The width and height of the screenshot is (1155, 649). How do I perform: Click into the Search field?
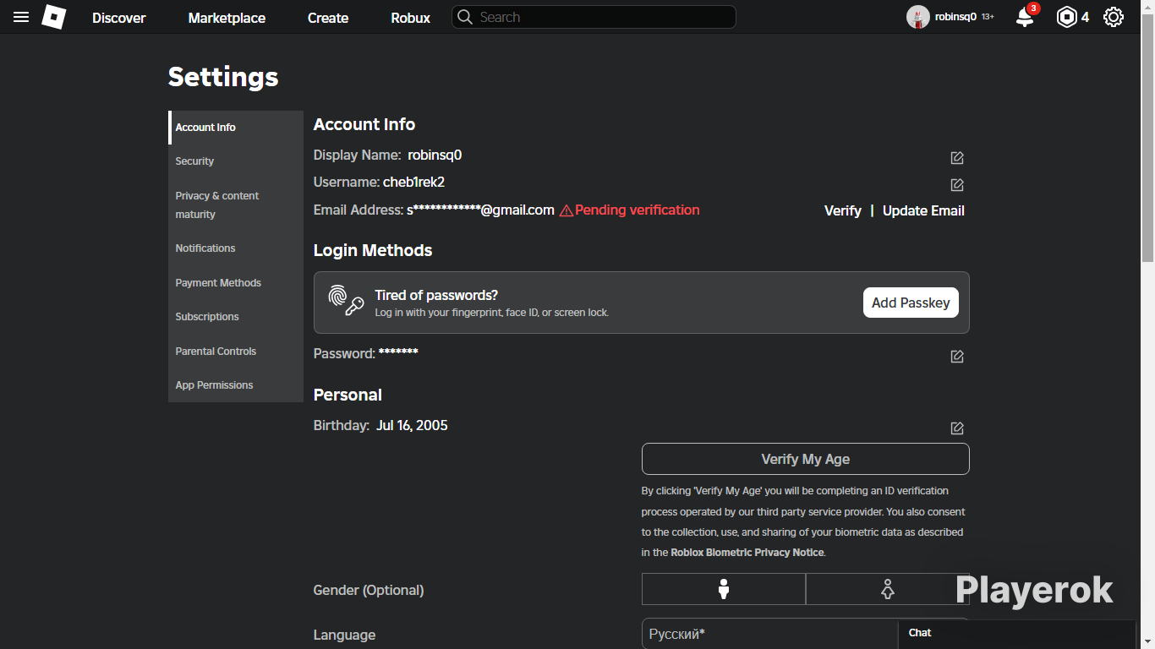[x=594, y=17]
